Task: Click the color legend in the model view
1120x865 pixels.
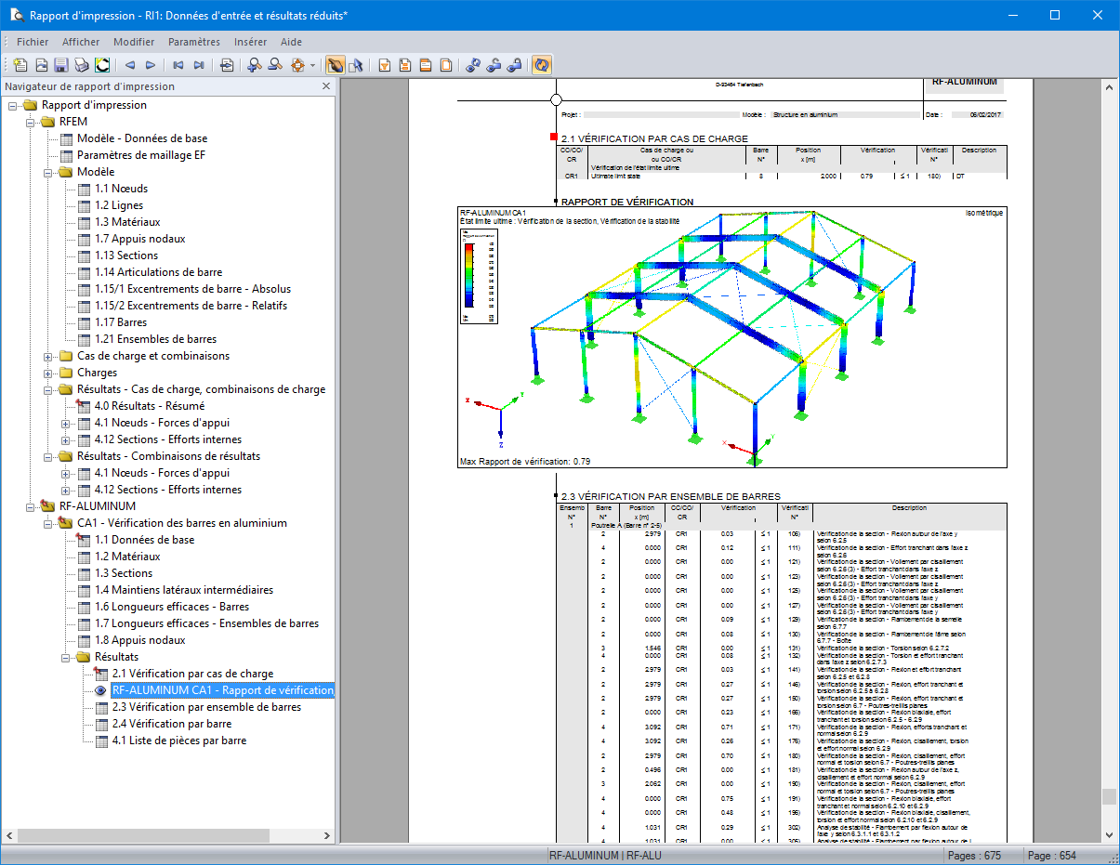Action: click(479, 276)
